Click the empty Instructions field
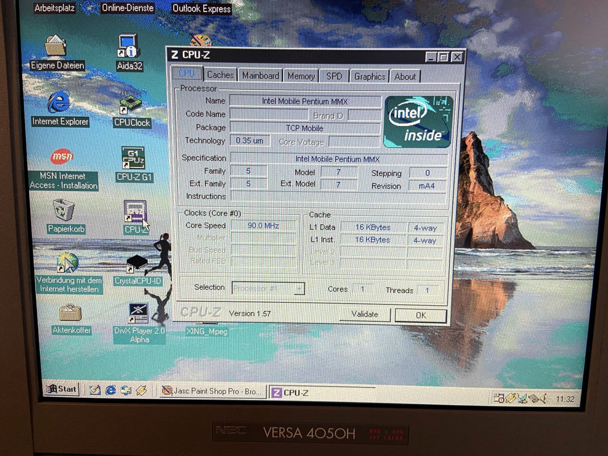Screen dimensions: 608x456 [339, 197]
